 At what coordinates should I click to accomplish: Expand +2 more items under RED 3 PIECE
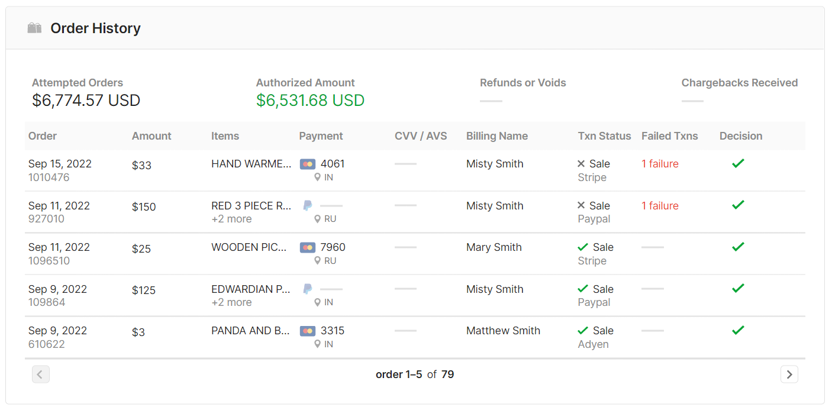(x=231, y=219)
